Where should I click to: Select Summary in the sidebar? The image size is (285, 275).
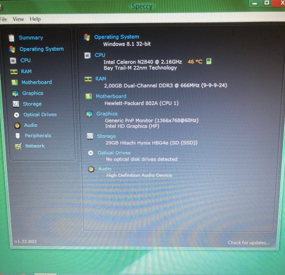31,38
